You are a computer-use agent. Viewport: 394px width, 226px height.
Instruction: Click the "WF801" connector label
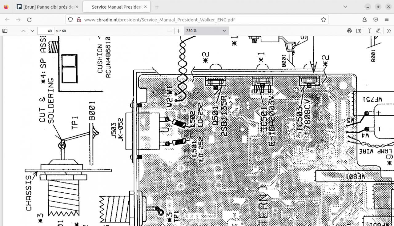[x=356, y=177]
